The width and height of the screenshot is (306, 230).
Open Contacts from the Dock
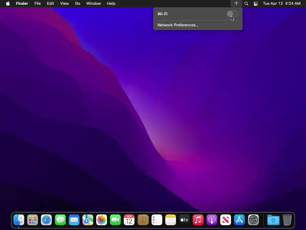tap(143, 220)
